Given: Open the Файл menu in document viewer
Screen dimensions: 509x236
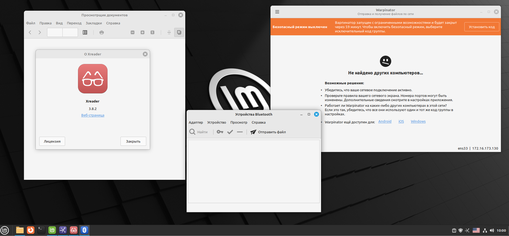Looking at the screenshot, I should tap(31, 23).
